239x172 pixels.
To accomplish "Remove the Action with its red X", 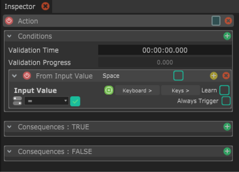I will [228, 21].
